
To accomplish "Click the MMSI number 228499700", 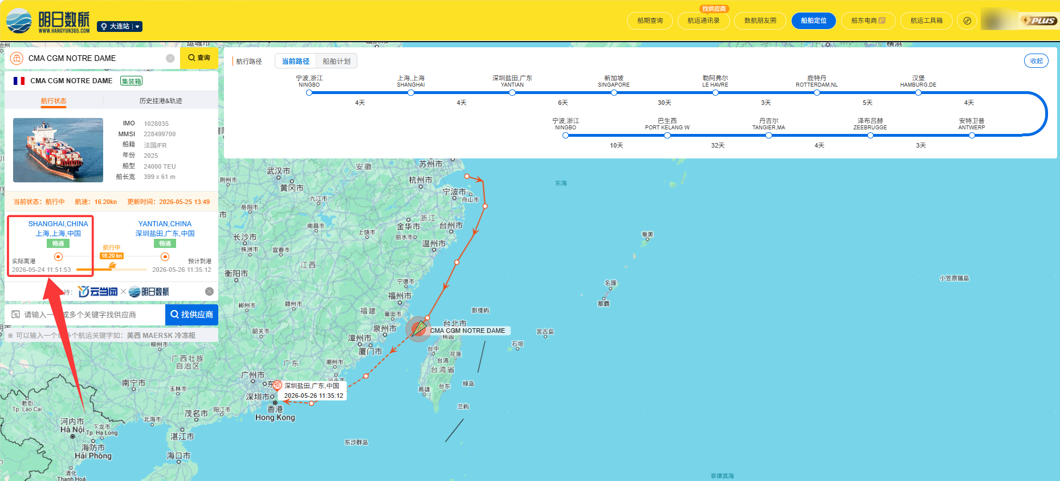I will tap(160, 134).
